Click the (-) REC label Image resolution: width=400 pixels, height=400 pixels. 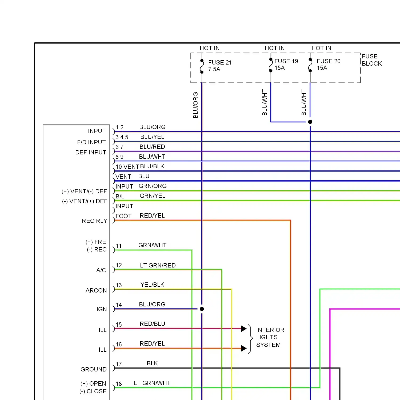click(x=97, y=249)
